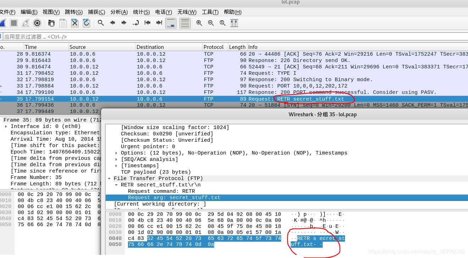
Task: Expand the [SEQ/ACK analysis] node
Action: coord(117,159)
